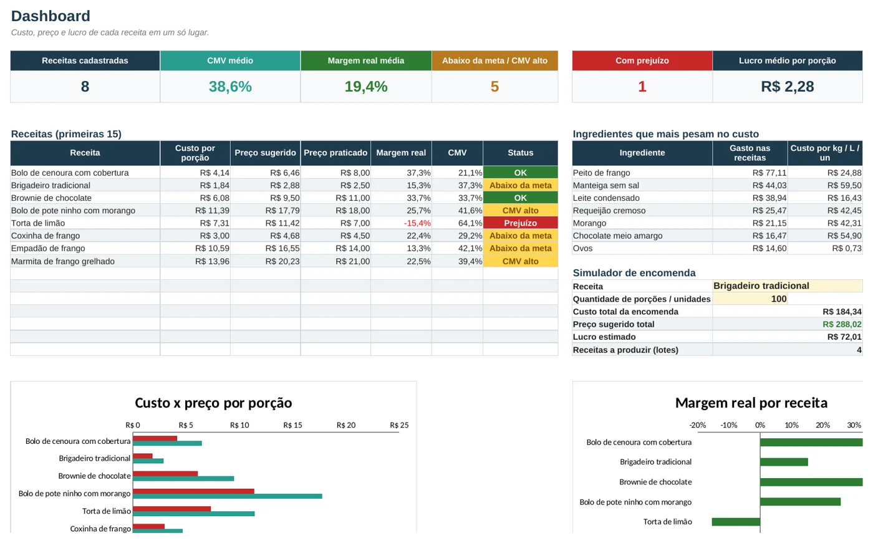The height and width of the screenshot is (543, 873).
Task: Select the 'Requeijão cremoso' ingredient cell
Action: 642,211
